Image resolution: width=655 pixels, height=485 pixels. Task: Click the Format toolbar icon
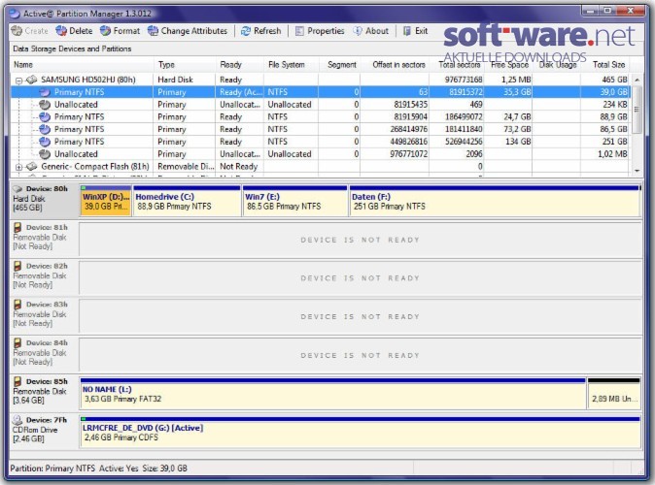[x=105, y=31]
